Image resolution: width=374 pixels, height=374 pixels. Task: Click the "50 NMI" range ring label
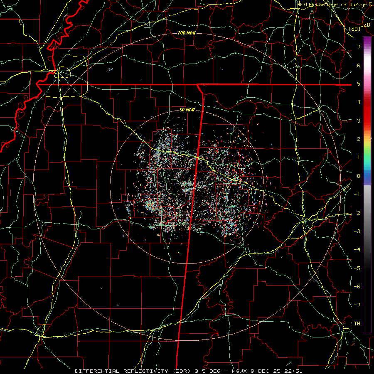tap(187, 110)
